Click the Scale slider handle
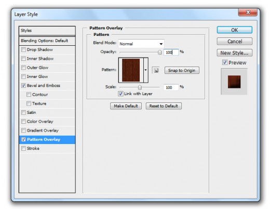 tap(140, 87)
